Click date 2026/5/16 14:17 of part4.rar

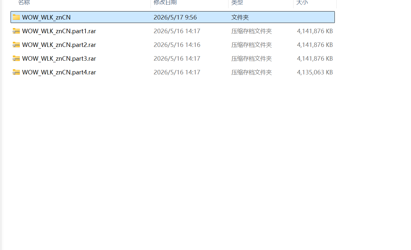click(177, 72)
